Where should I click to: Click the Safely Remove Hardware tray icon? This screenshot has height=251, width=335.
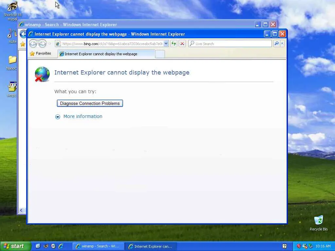point(310,246)
